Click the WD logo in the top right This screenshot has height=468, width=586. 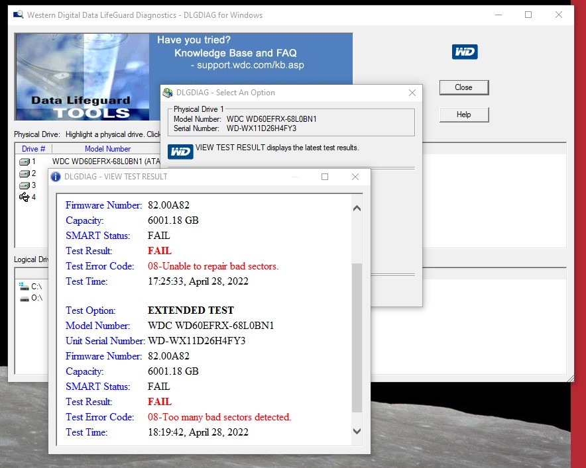pos(464,52)
